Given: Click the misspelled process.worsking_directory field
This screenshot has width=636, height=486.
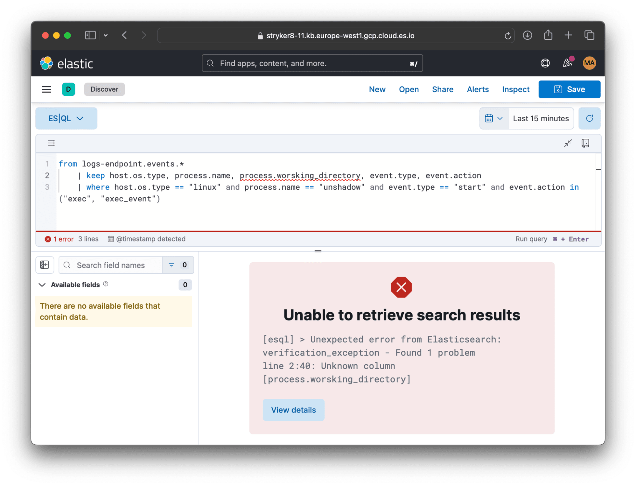Looking at the screenshot, I should pyautogui.click(x=300, y=176).
